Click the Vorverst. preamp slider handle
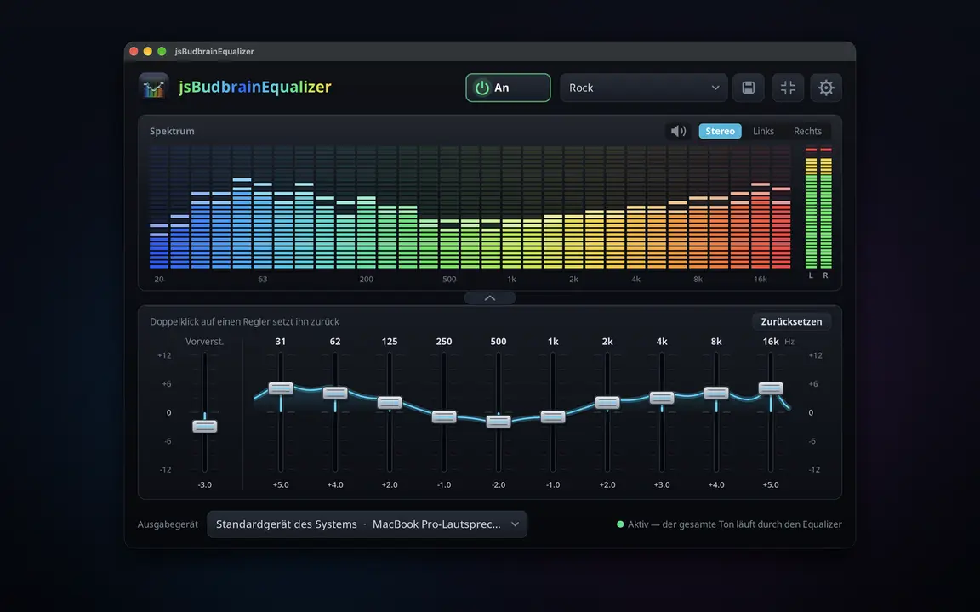This screenshot has height=612, width=980. click(x=204, y=426)
